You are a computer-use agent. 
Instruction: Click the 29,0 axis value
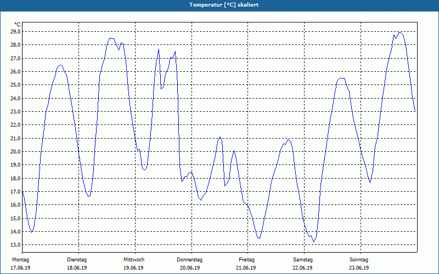coord(15,32)
